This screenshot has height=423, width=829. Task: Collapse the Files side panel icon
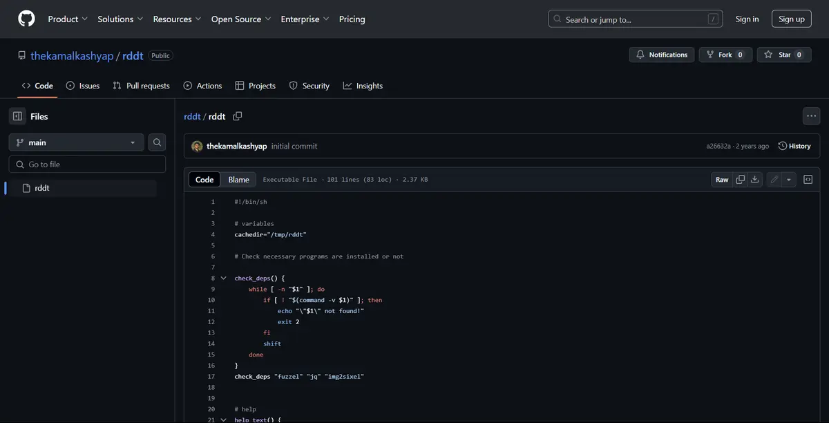[x=18, y=116]
